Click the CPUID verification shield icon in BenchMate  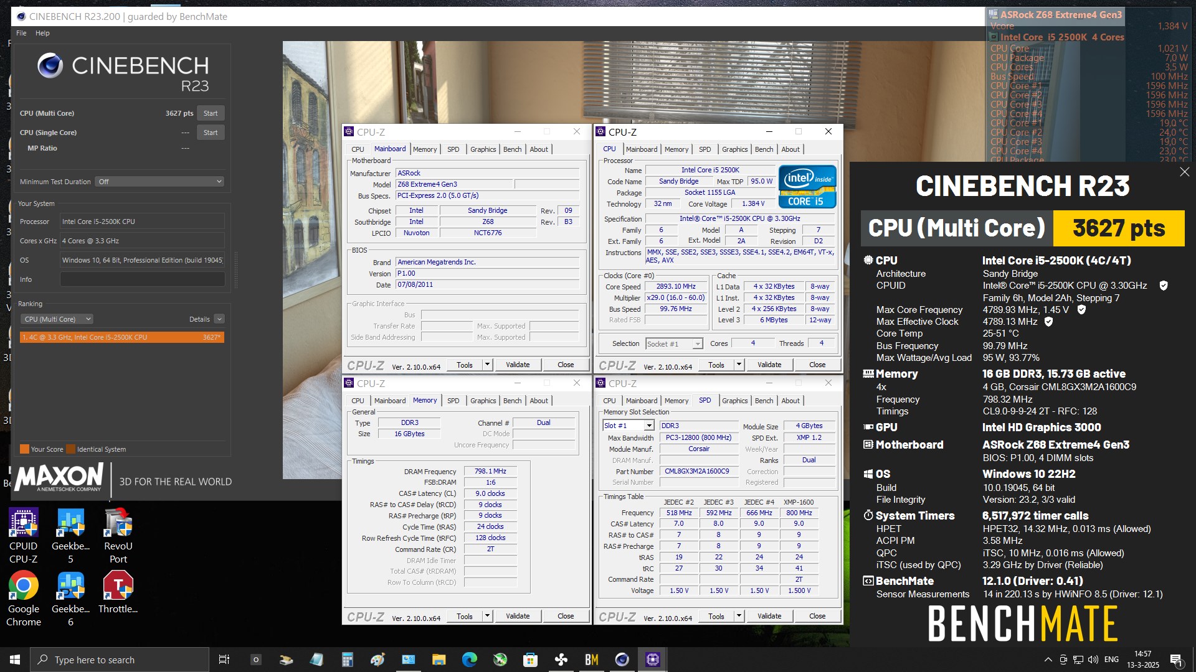pos(1163,286)
